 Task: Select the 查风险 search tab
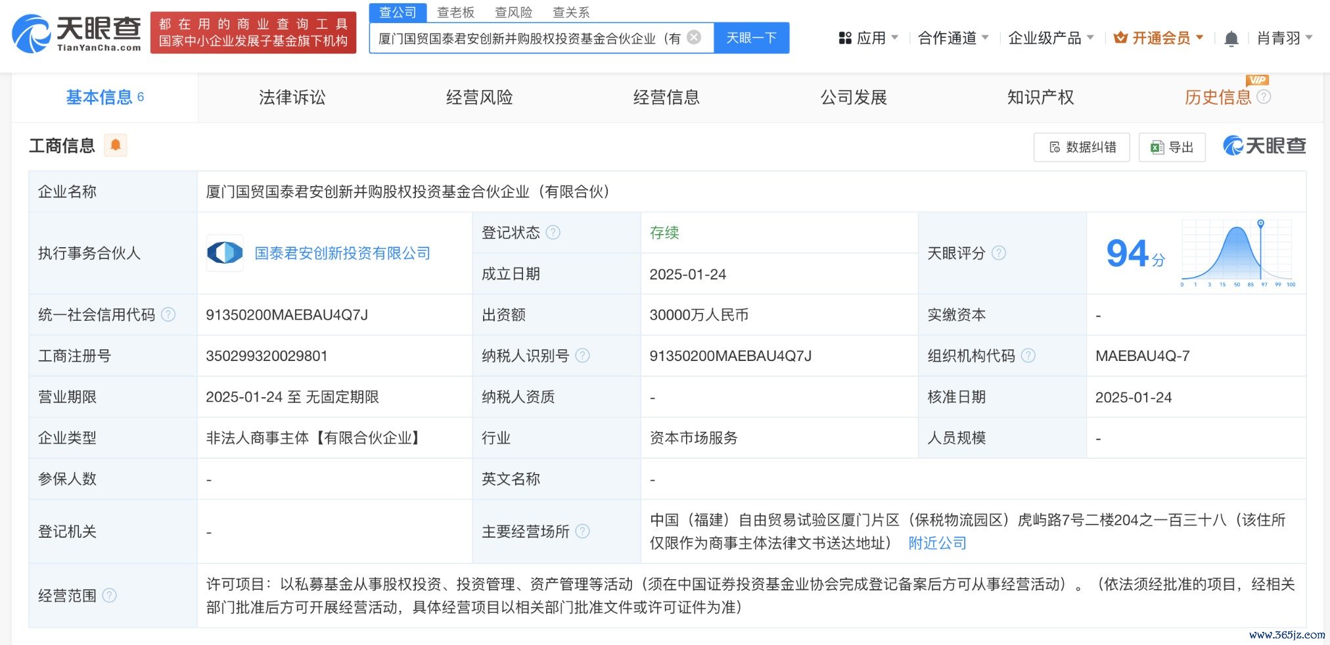click(513, 12)
